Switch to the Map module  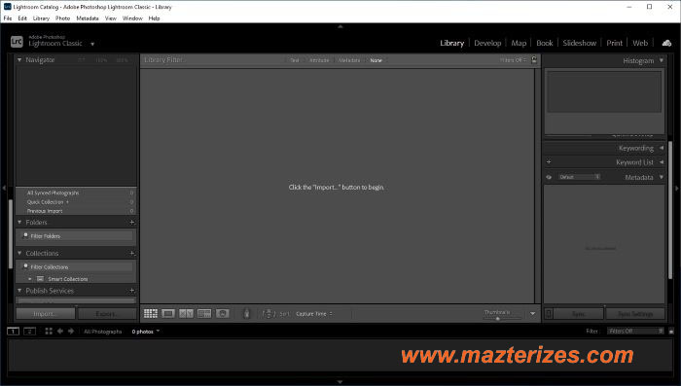coord(519,43)
